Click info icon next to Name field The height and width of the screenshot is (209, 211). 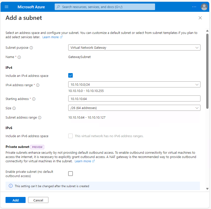[19, 57]
